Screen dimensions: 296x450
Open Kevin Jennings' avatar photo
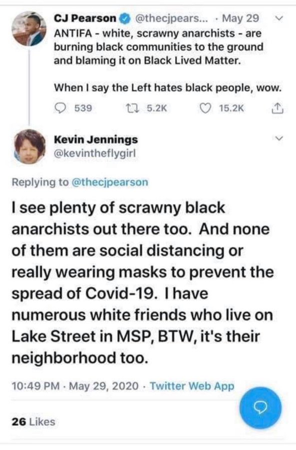[x=29, y=146]
